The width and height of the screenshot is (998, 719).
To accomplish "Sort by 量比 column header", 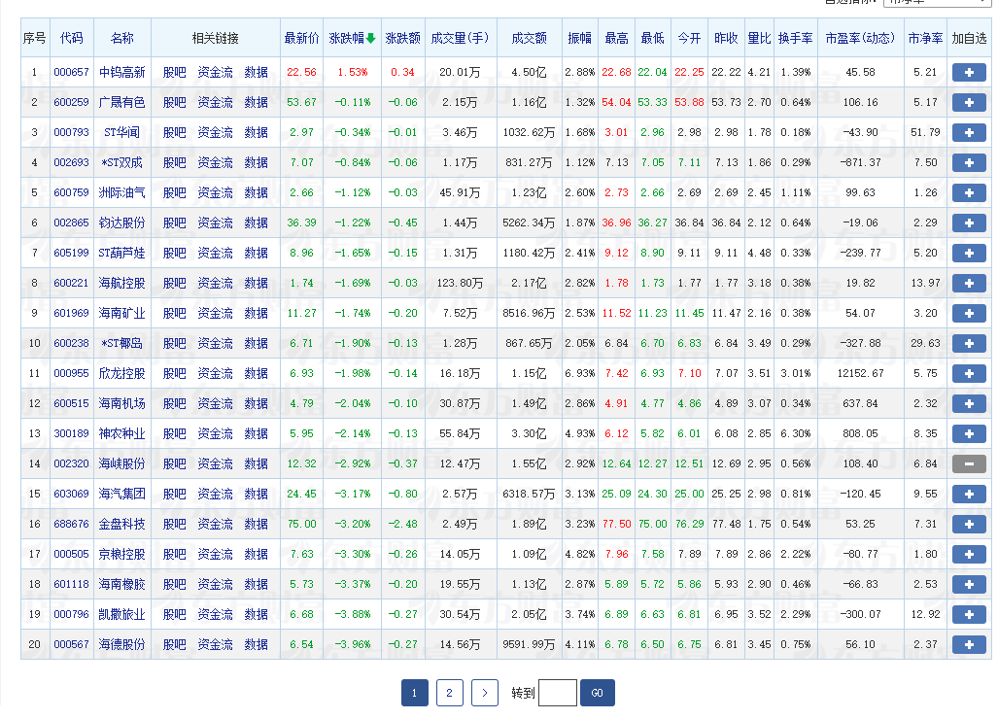I will tap(759, 38).
